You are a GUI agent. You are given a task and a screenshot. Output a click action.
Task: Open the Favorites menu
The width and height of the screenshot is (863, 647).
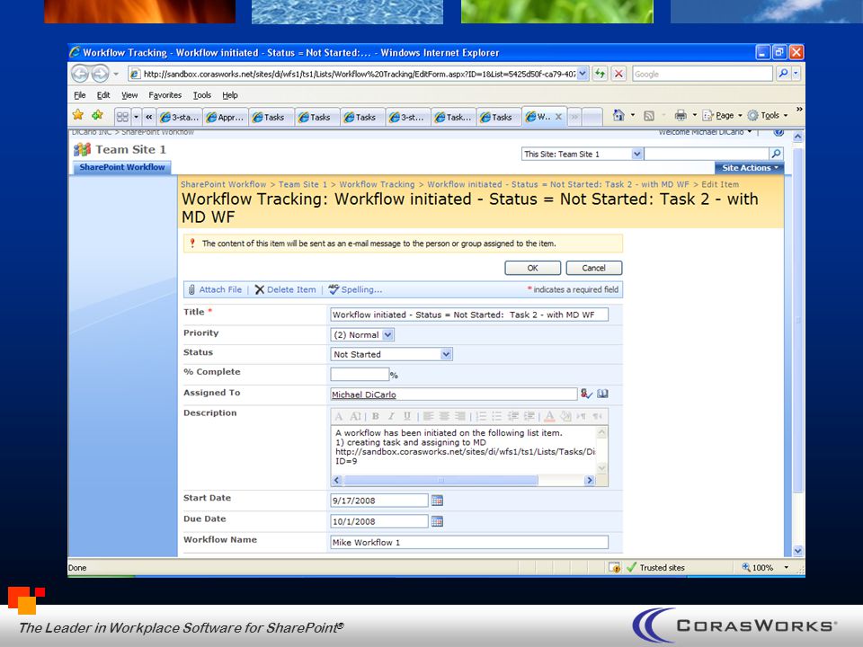pos(165,95)
